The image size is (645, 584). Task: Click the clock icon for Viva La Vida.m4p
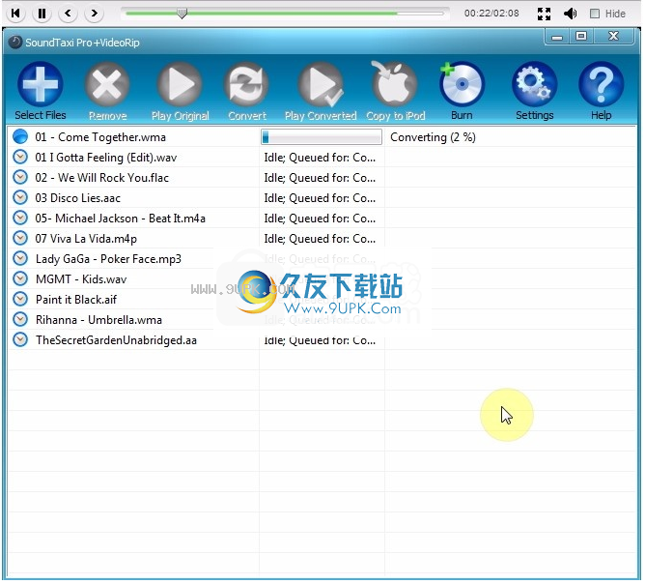20,238
